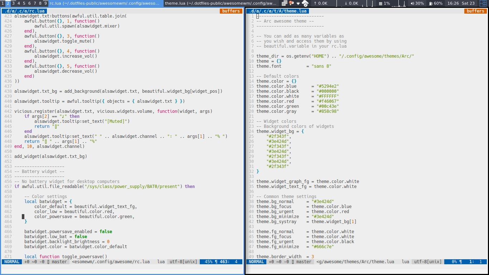Click the 0% position indicator
Image resolution: width=489 pixels, height=275 pixels.
(x=454, y=262)
